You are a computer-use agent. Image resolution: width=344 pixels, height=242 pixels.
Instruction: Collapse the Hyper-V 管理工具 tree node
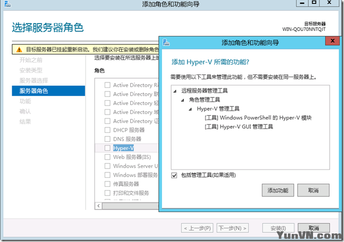click(190, 109)
